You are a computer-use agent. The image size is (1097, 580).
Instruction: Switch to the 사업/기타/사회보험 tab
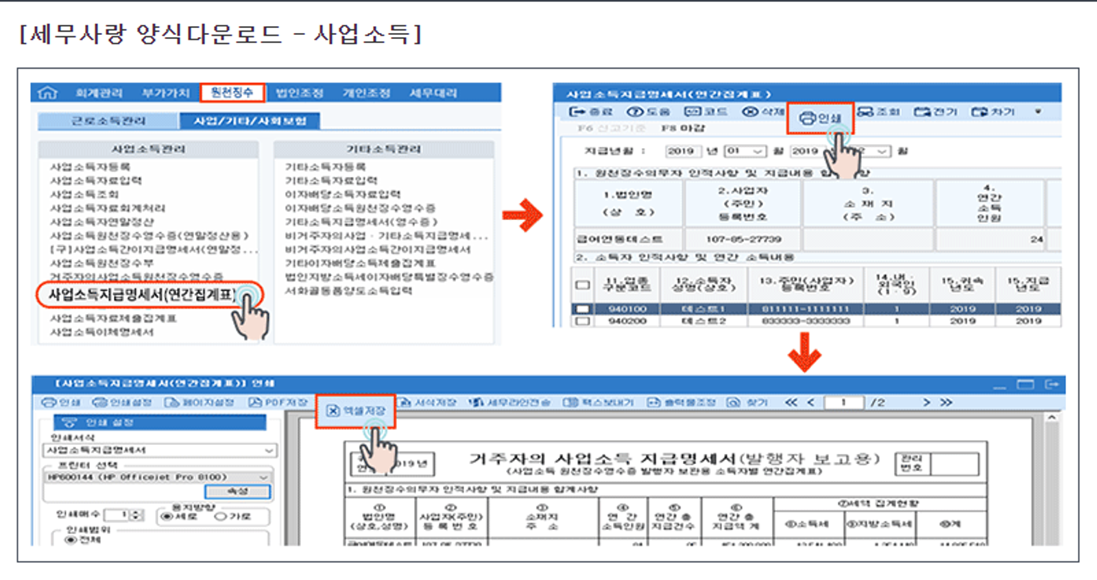250,121
